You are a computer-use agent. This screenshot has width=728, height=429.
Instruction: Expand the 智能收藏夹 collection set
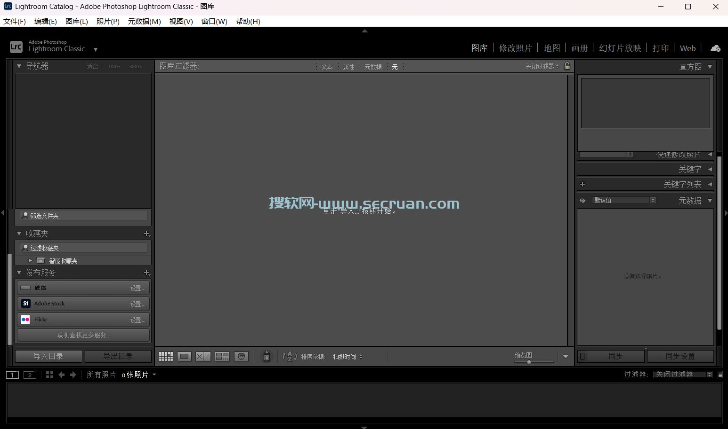click(x=30, y=260)
